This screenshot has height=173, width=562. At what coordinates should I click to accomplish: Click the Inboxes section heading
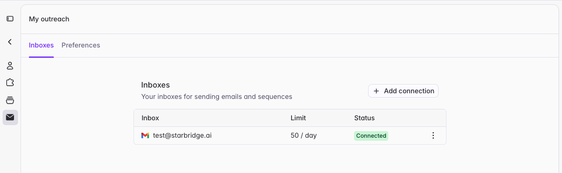(155, 85)
